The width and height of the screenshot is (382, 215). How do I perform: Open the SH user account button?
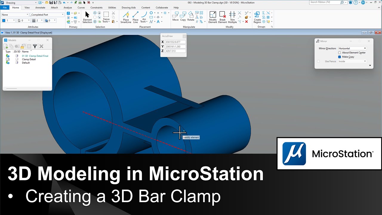(363, 2)
